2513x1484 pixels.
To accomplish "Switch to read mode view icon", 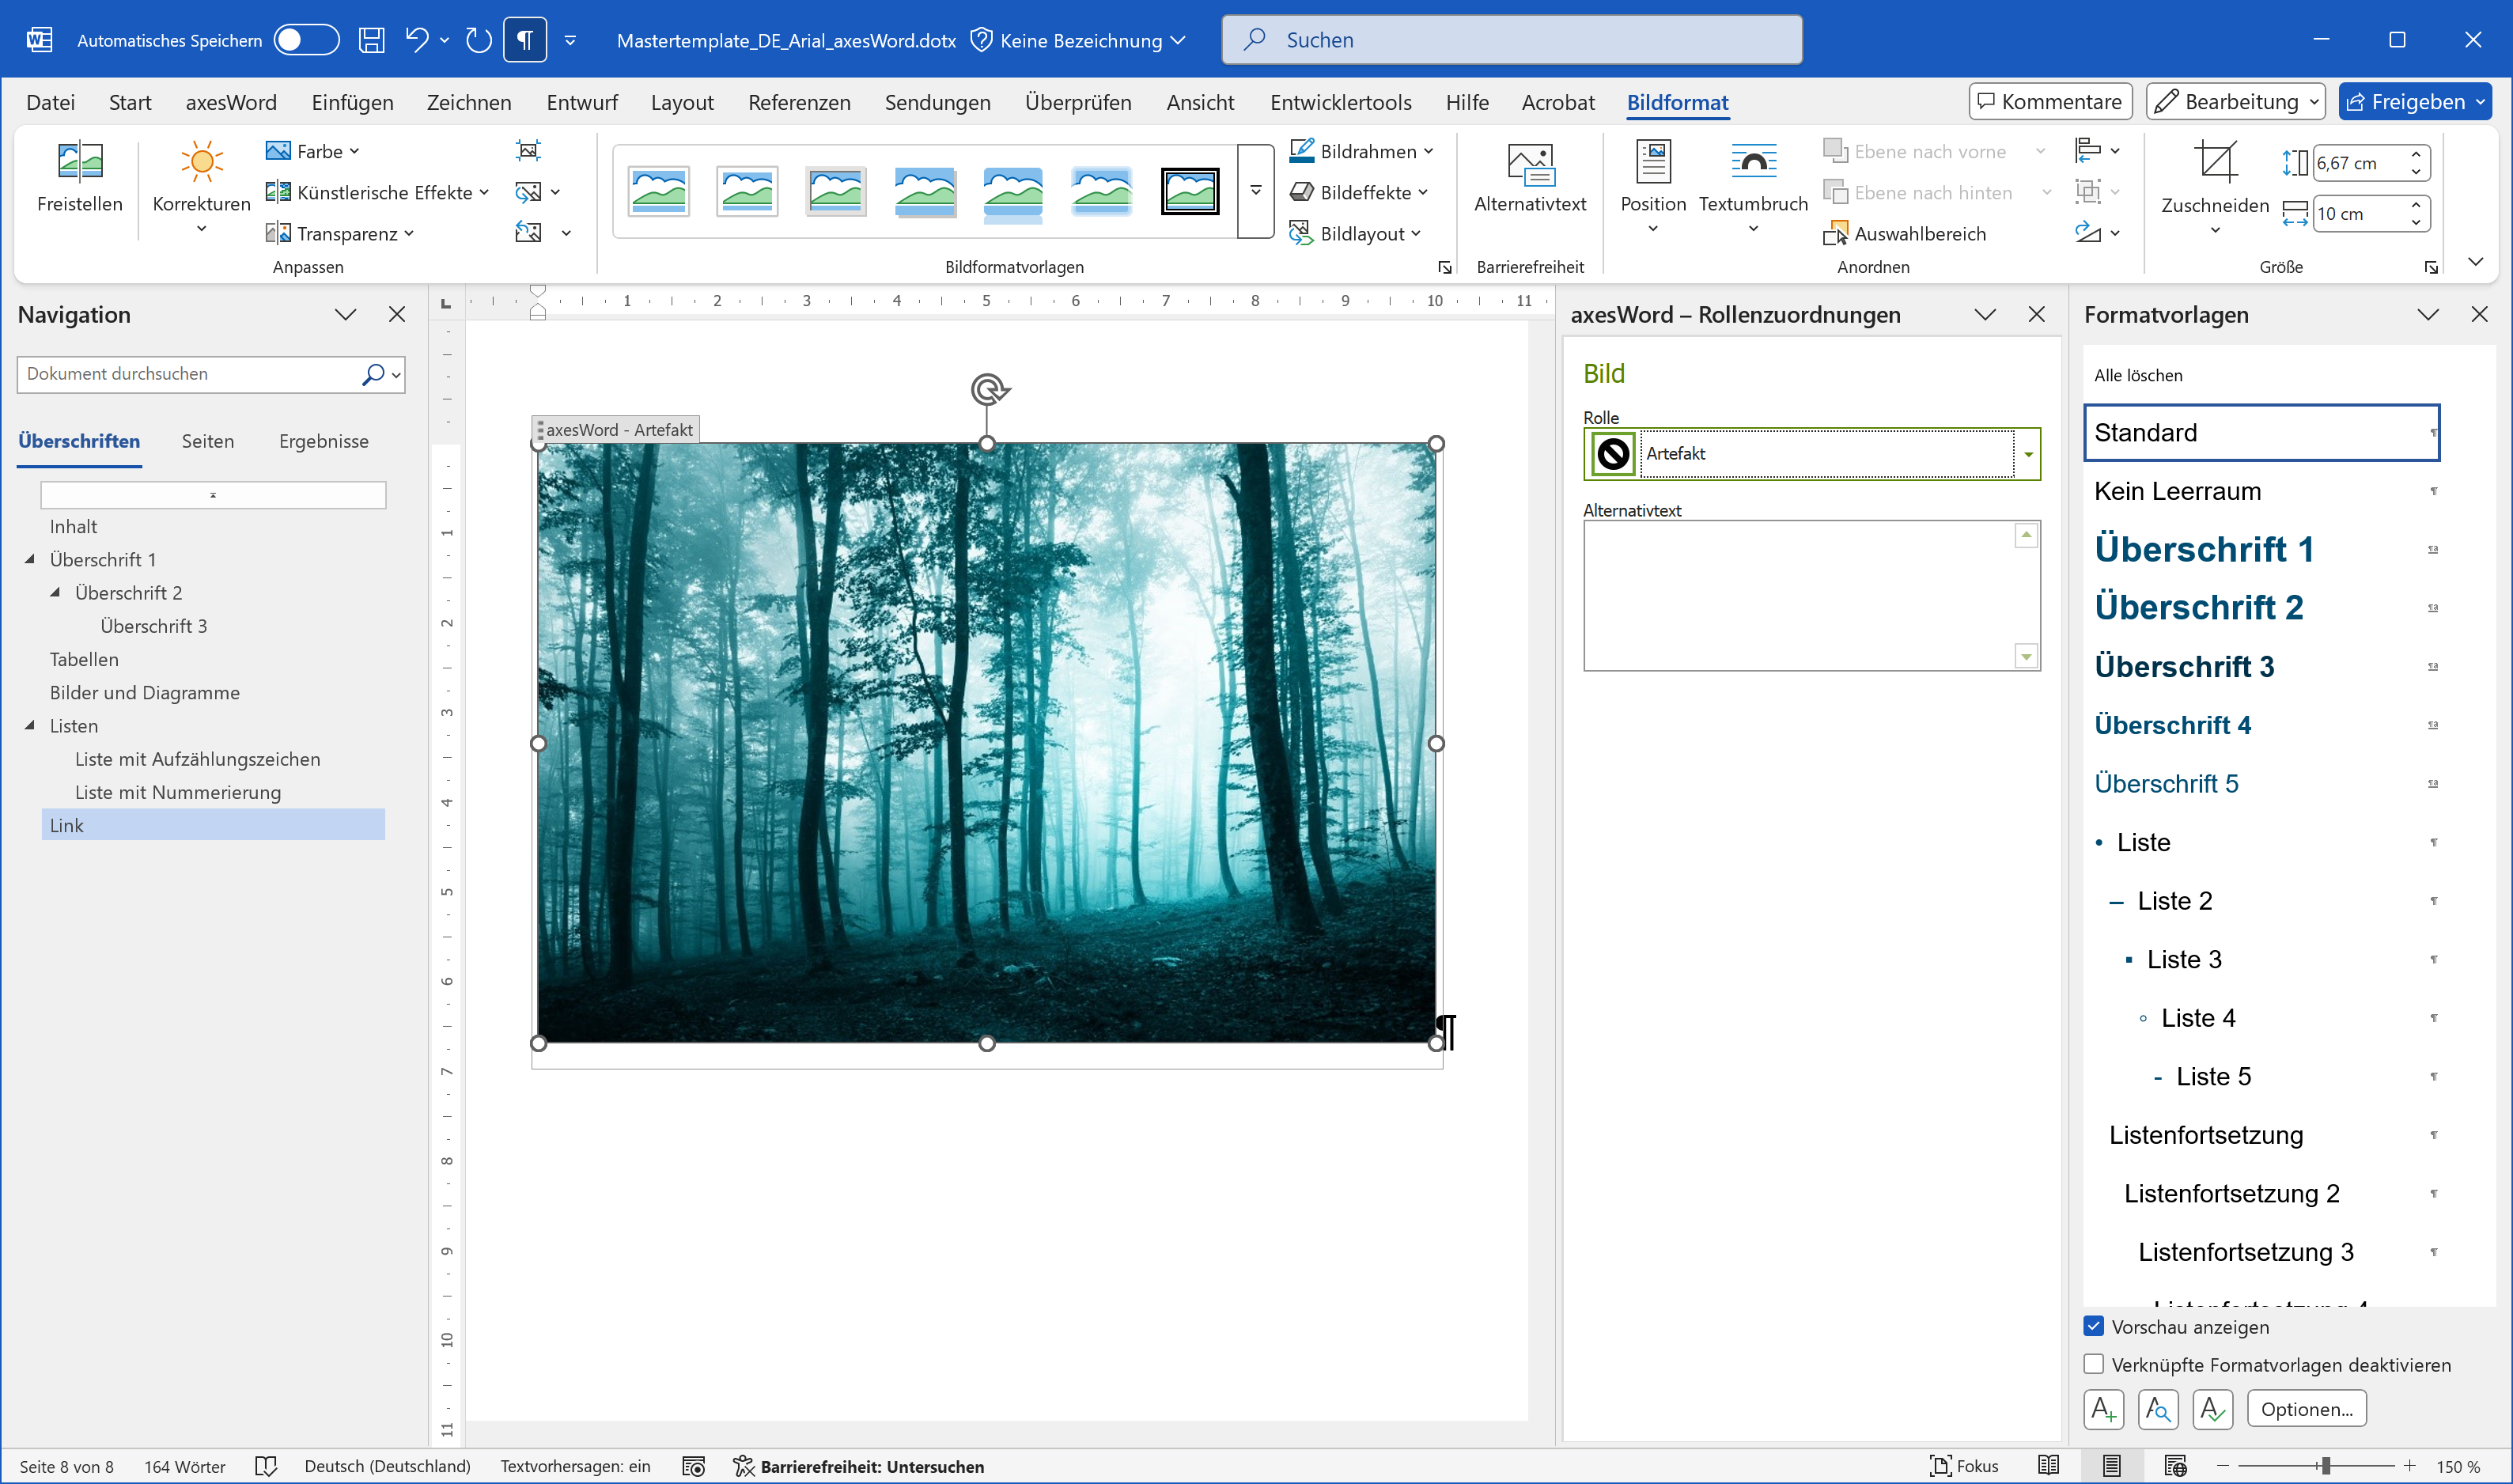I will pyautogui.click(x=2048, y=1466).
